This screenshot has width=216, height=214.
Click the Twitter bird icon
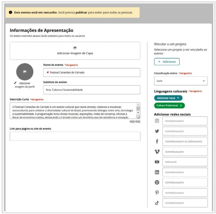coord(157,131)
